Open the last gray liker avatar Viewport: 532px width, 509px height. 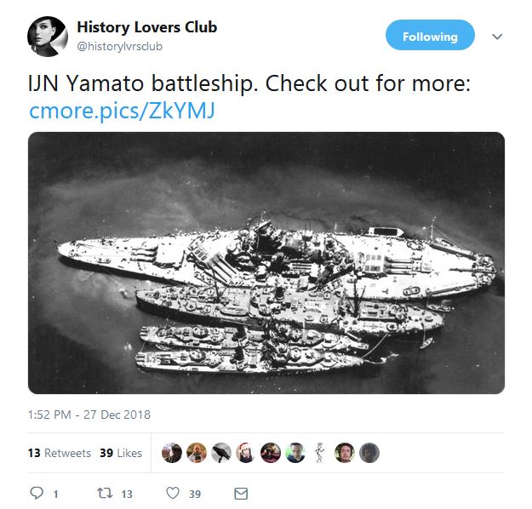(369, 453)
